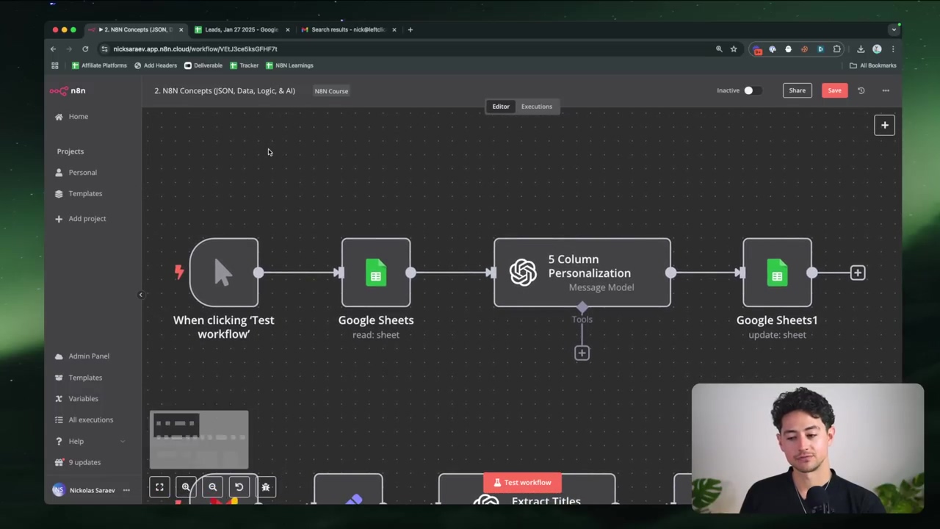Open the Chrome extensions puzzle icon

click(x=836, y=48)
